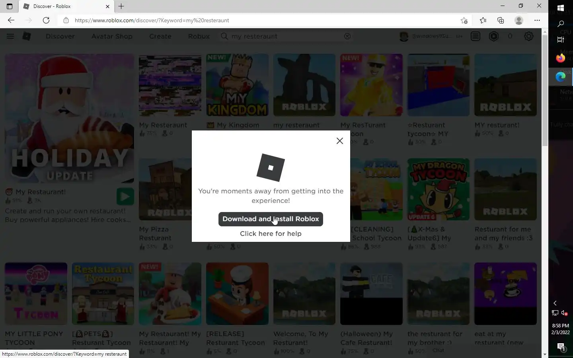573x358 pixels.
Task: Open Restaurant Tycoon pets game thumbnail
Action: pos(103,294)
